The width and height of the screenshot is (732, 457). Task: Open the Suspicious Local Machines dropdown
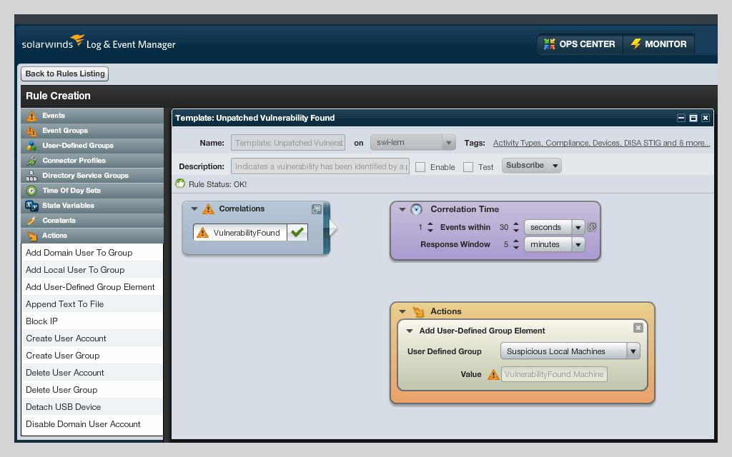[x=633, y=351]
